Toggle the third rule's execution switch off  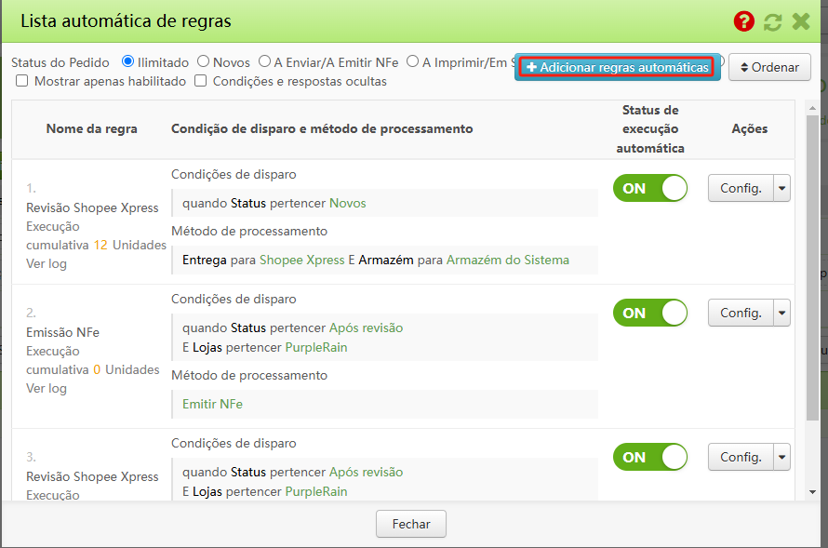[650, 457]
